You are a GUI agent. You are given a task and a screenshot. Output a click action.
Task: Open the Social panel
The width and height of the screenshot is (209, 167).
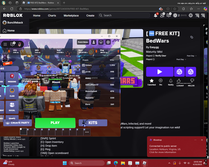coord(12,107)
